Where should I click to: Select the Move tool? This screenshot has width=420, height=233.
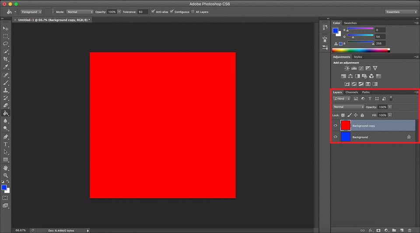click(6, 28)
